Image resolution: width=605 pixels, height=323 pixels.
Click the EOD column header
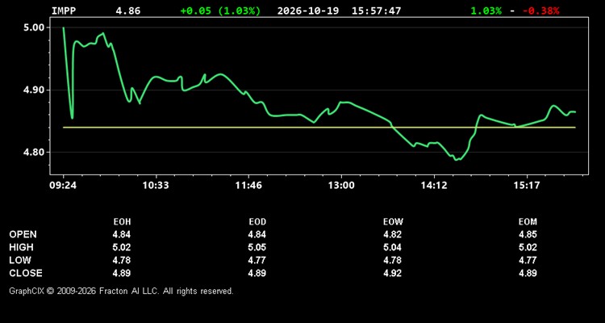[257, 222]
